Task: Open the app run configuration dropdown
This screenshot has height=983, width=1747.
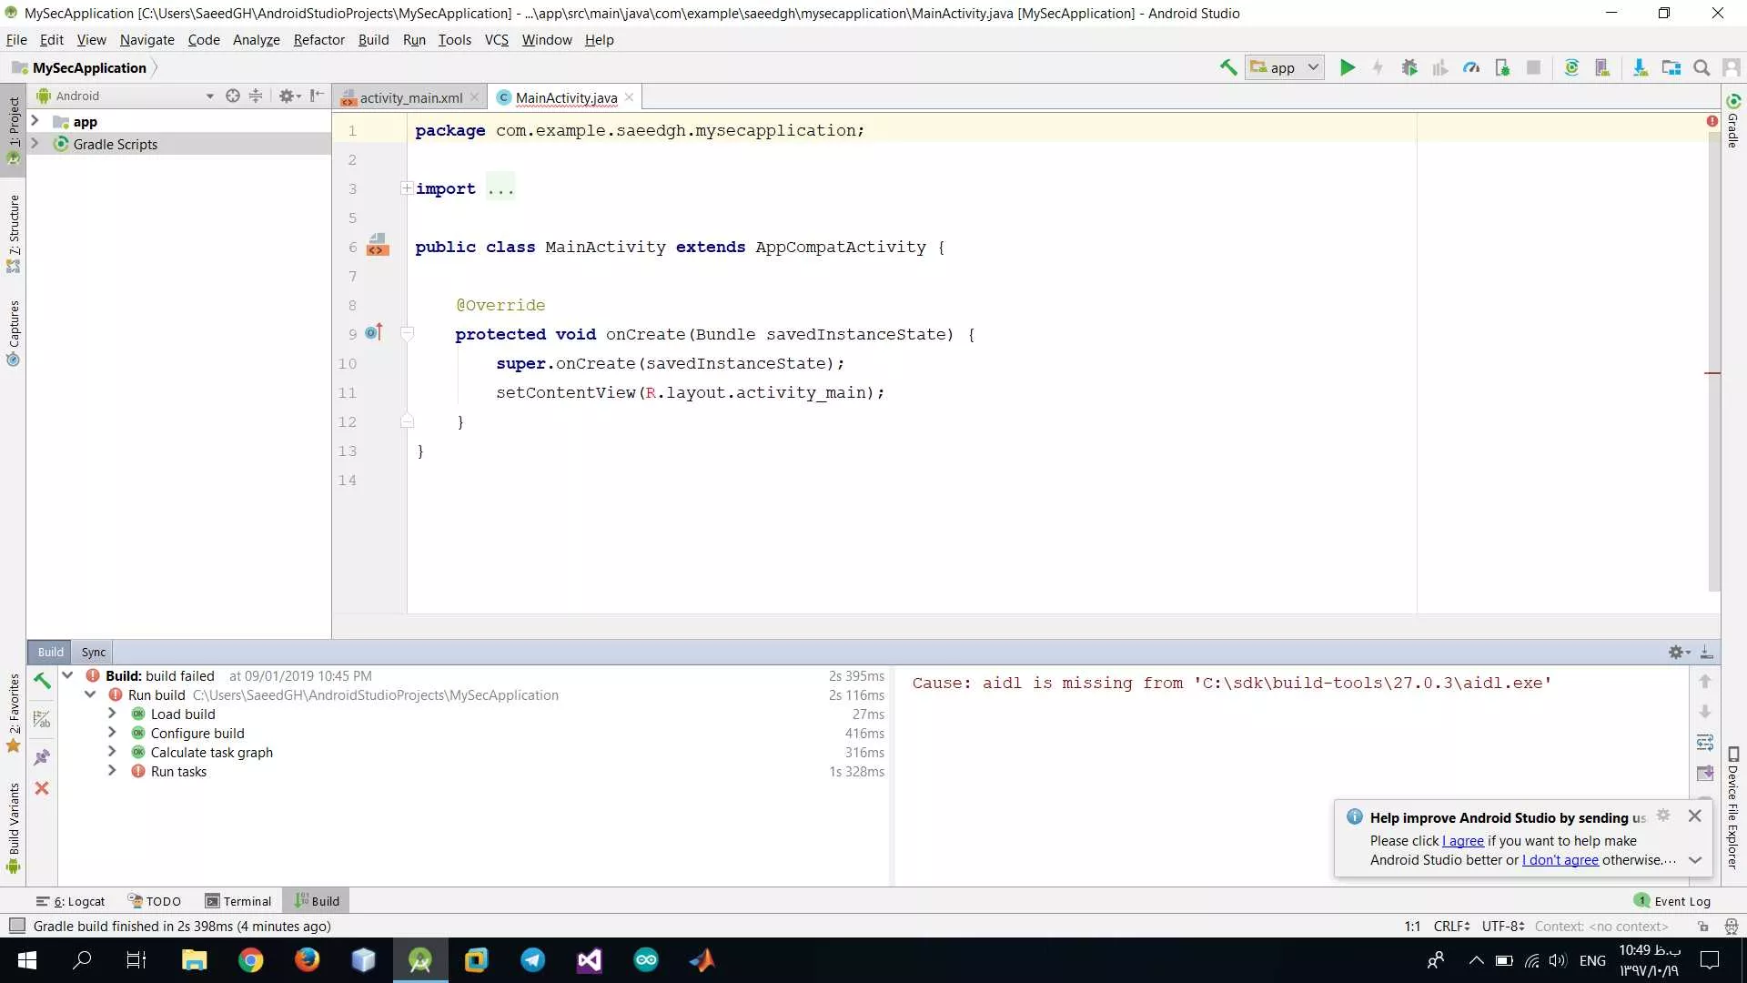Action: point(1285,67)
